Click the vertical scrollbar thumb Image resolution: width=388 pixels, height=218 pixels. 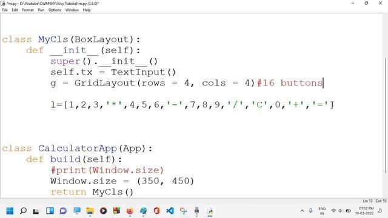click(x=386, y=116)
